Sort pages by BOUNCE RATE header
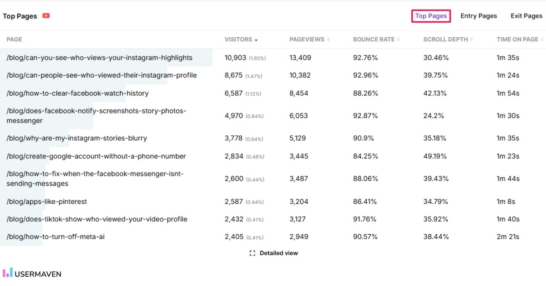546x286 pixels. (x=373, y=39)
